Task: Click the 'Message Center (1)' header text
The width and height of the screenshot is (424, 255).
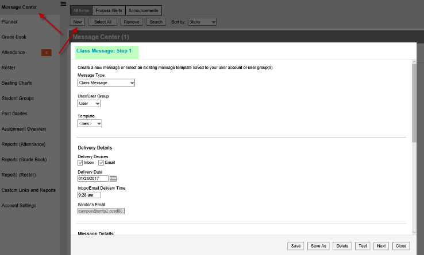Action: pyautogui.click(x=101, y=37)
